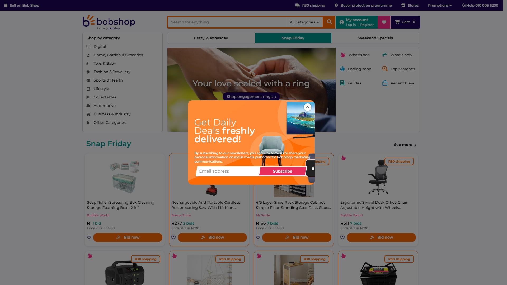Click the What's hot flame icon

pos(343,55)
